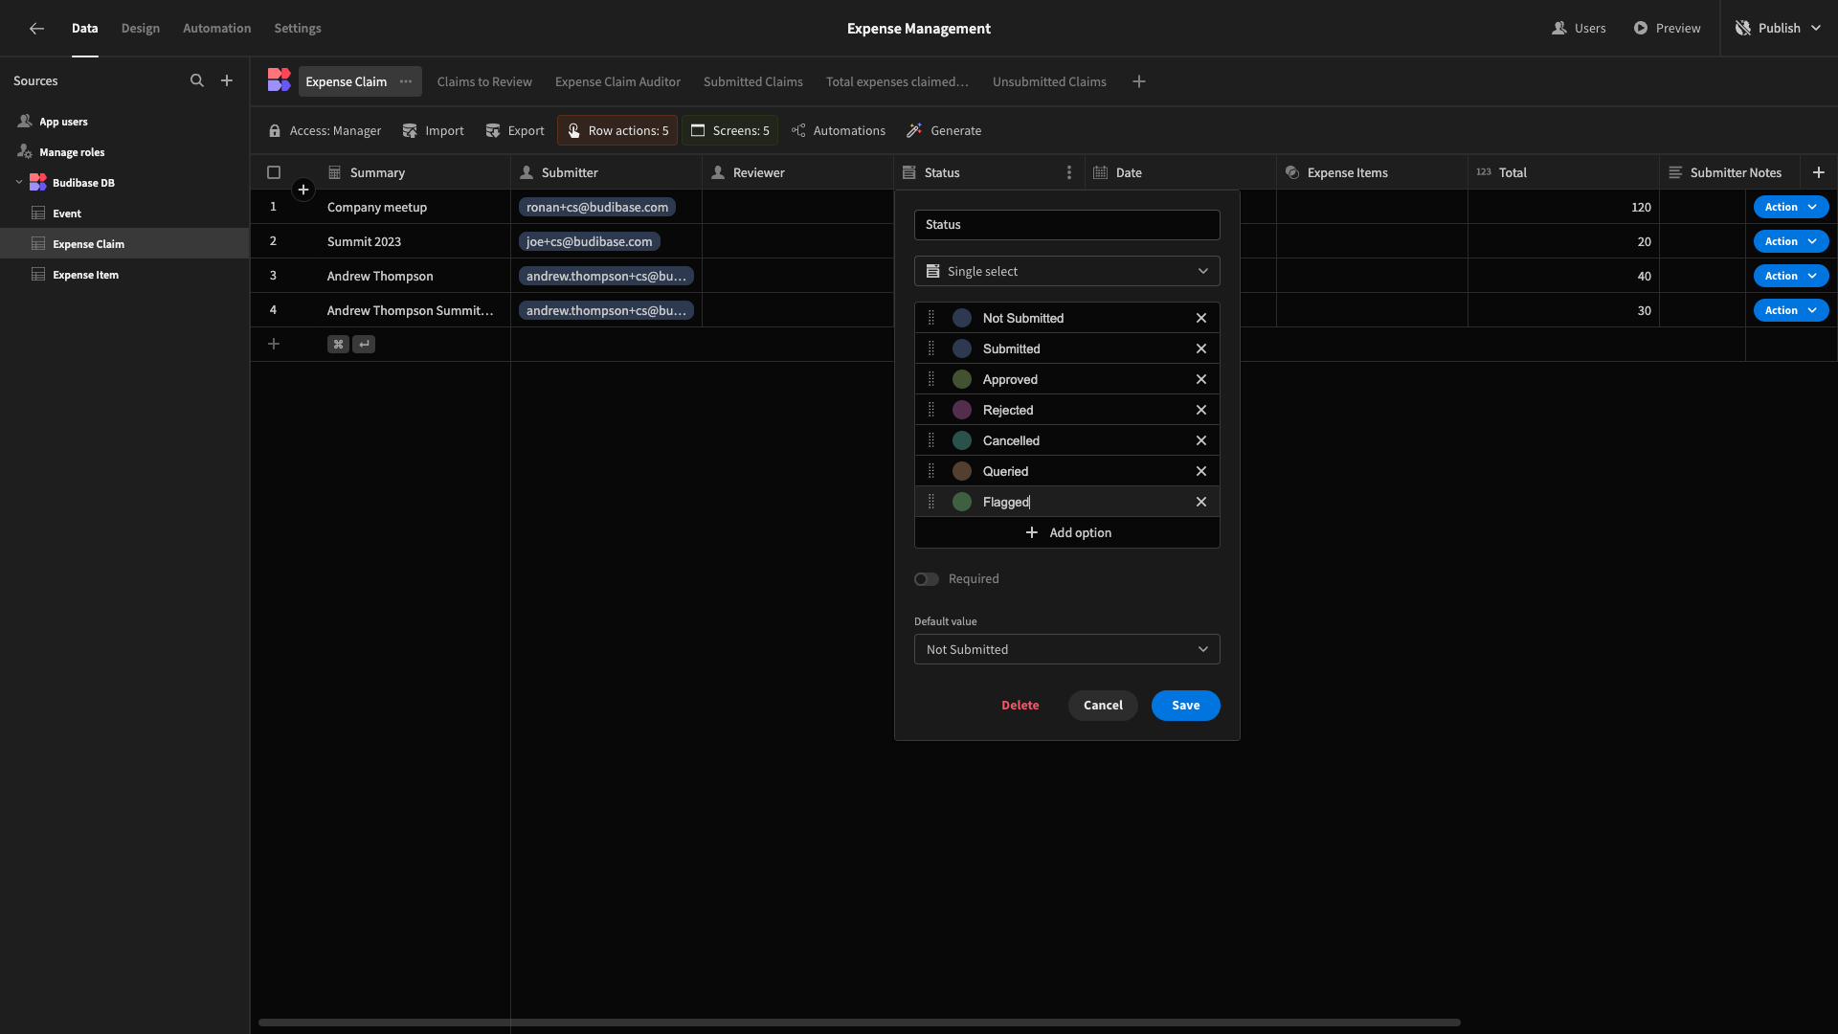This screenshot has width=1838, height=1034.
Task: Save the Status column changes
Action: click(1185, 706)
